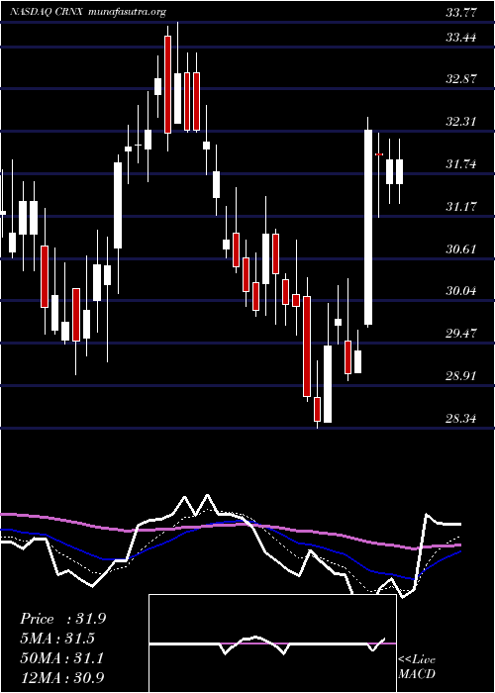Click the 33.44 price axis label
Viewport: 495px width, 693px height.
[461, 38]
